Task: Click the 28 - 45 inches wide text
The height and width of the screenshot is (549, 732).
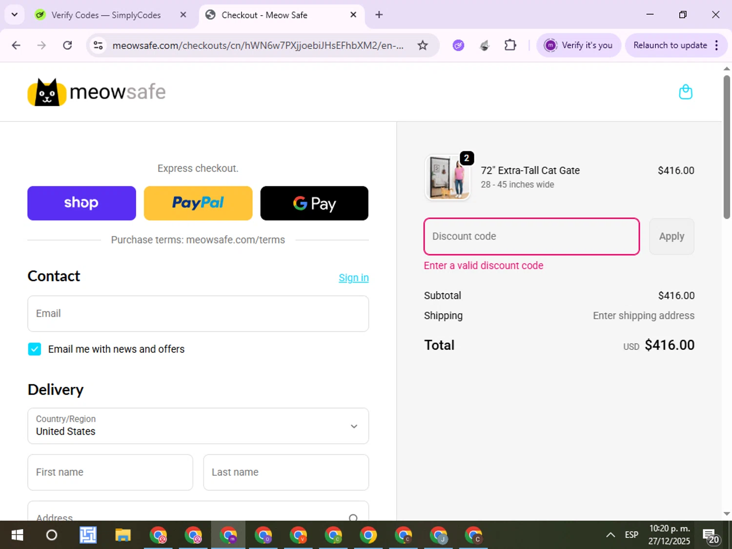Action: pos(517,184)
